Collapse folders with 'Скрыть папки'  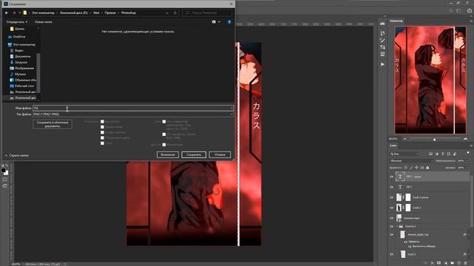tap(16, 155)
